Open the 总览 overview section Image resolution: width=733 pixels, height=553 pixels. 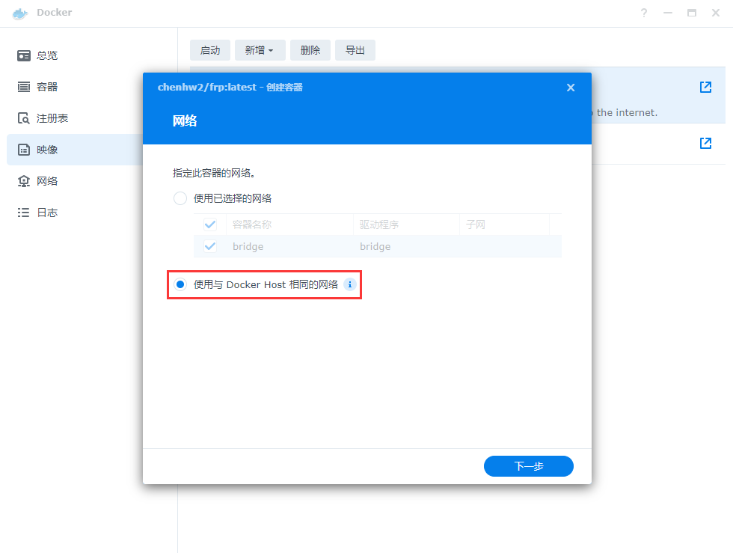coord(46,55)
